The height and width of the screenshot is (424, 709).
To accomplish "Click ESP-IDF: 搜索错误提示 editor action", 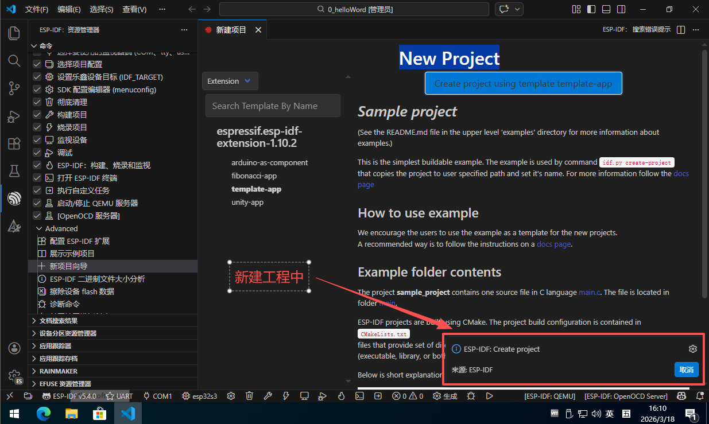I will coord(636,30).
